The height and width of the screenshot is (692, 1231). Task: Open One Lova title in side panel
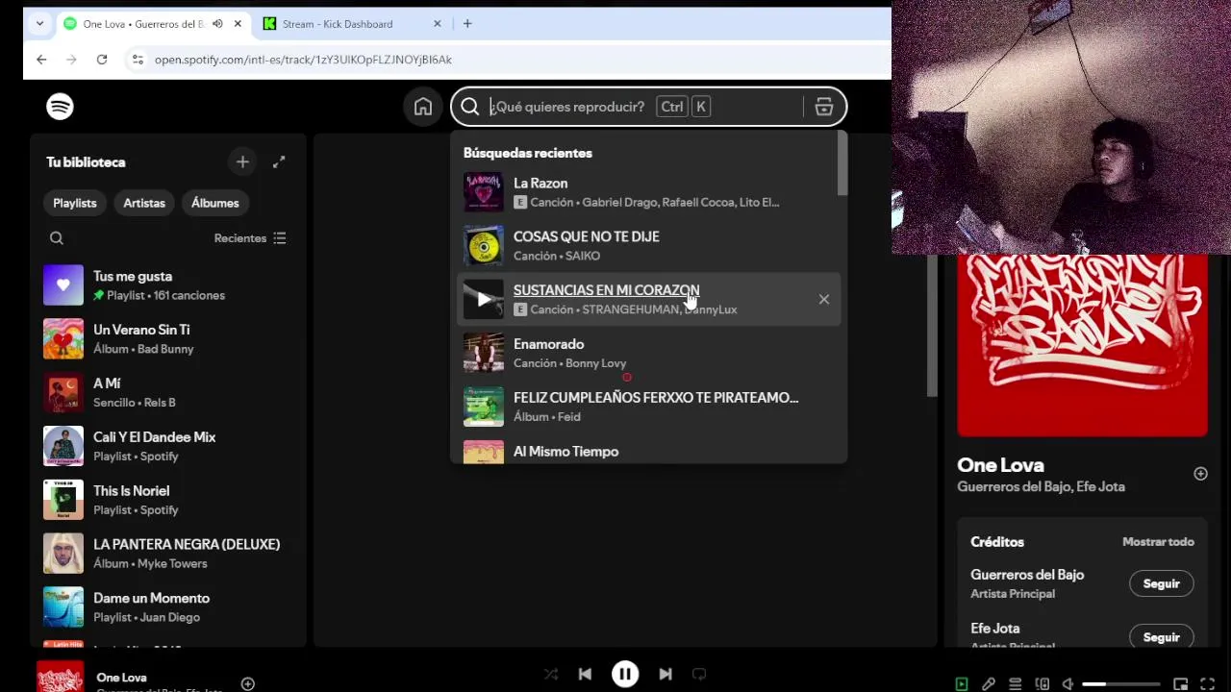tap(1000, 465)
